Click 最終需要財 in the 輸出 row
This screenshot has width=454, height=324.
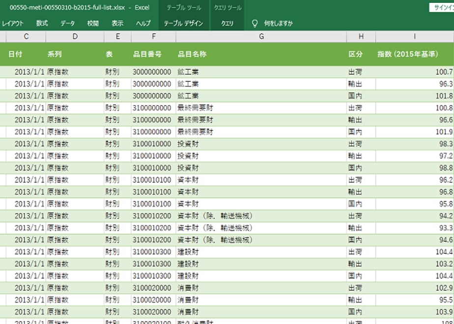(261, 120)
